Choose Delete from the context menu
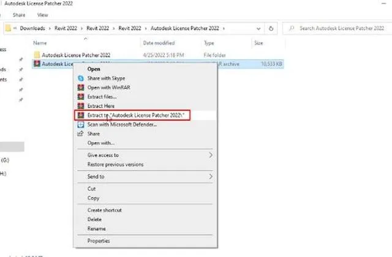Viewport: 392px width, 257px height. (x=94, y=219)
